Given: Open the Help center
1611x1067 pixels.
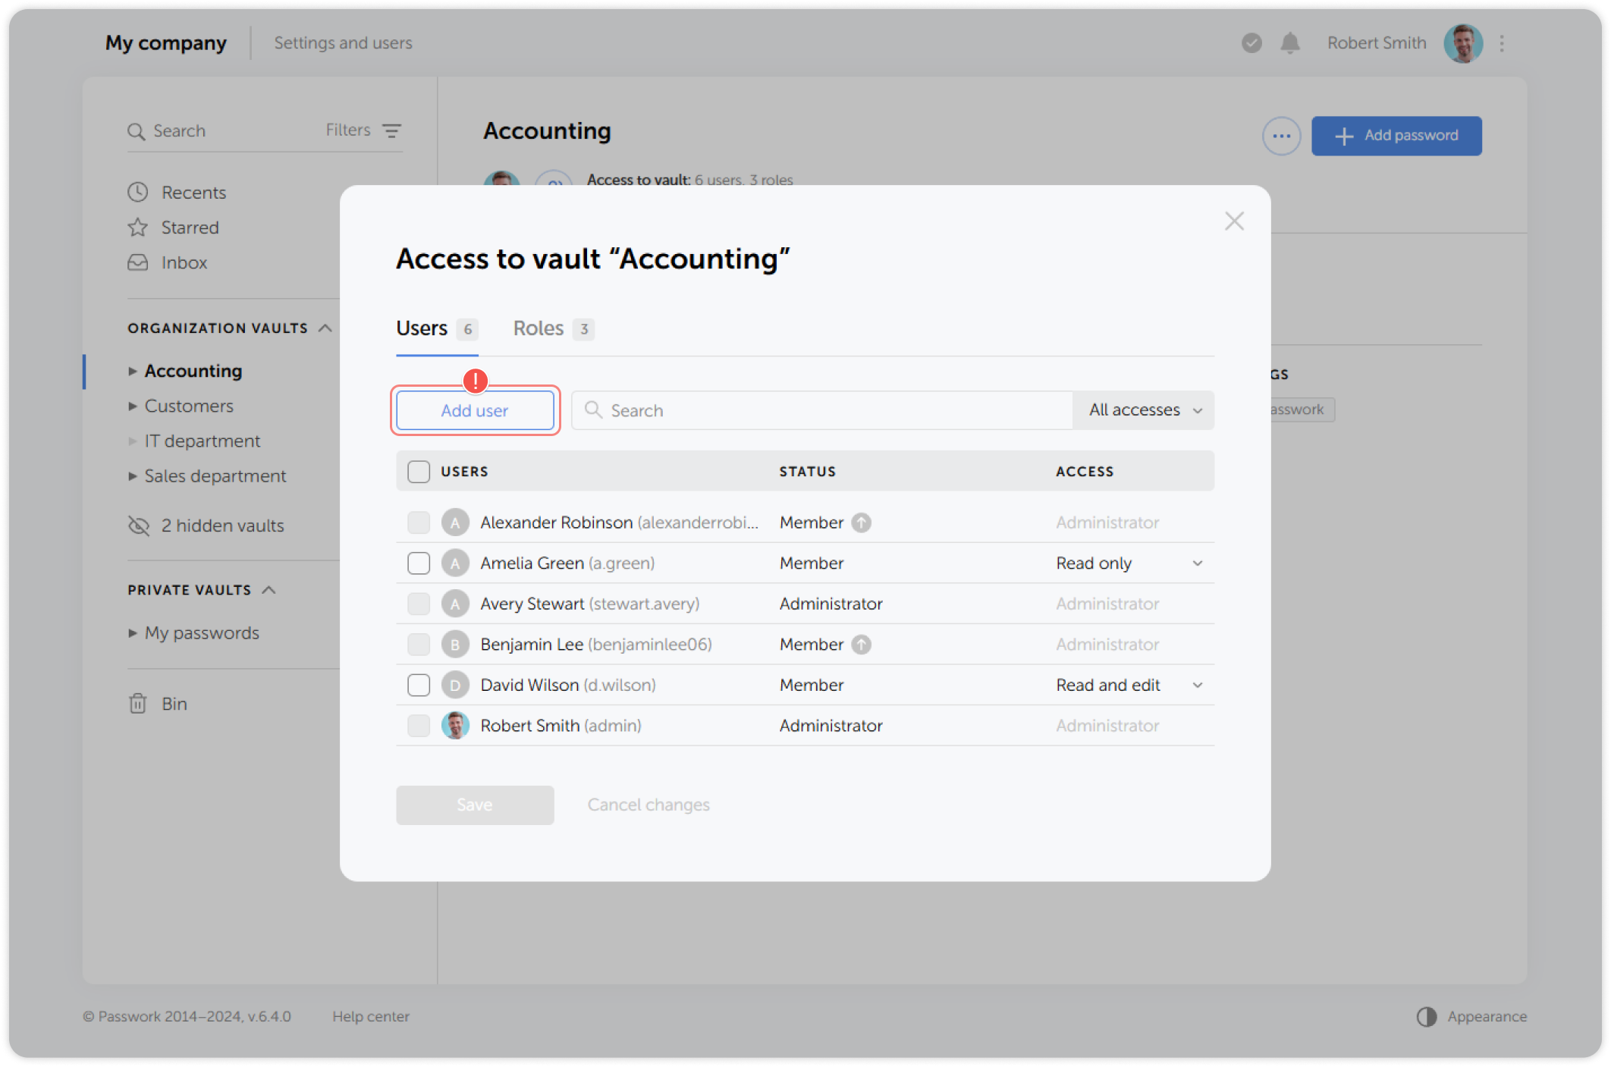Looking at the screenshot, I should pos(371,1016).
